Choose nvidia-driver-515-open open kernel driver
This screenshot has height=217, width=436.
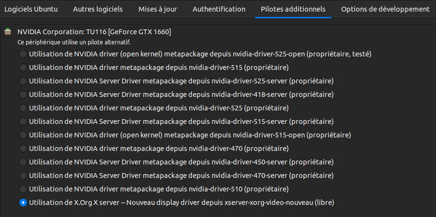(23, 136)
